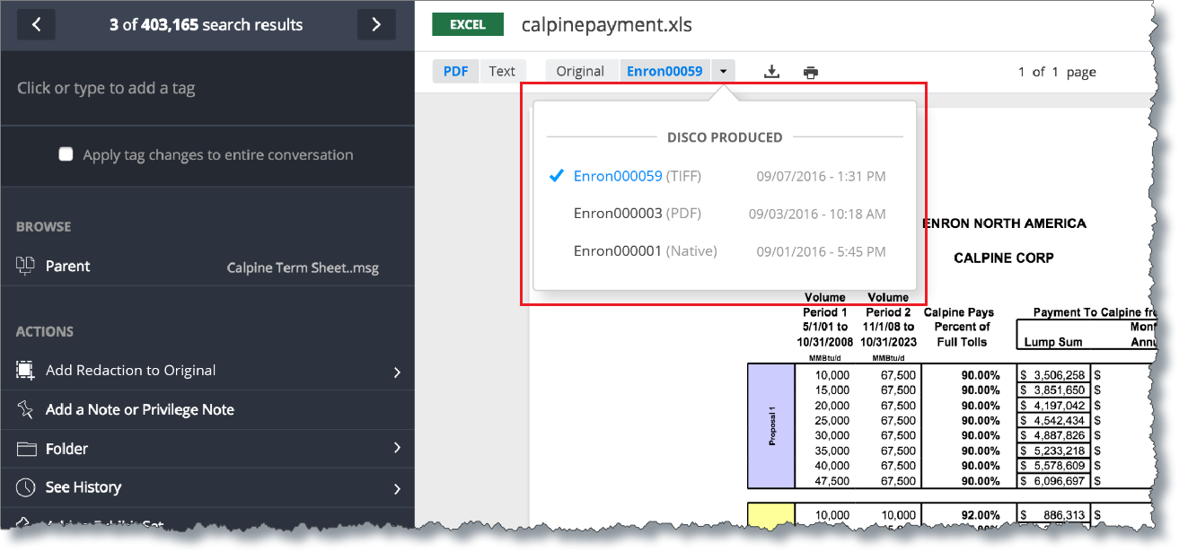Expand the See History arrow
Image resolution: width=1179 pixels, height=552 pixels.
(397, 488)
